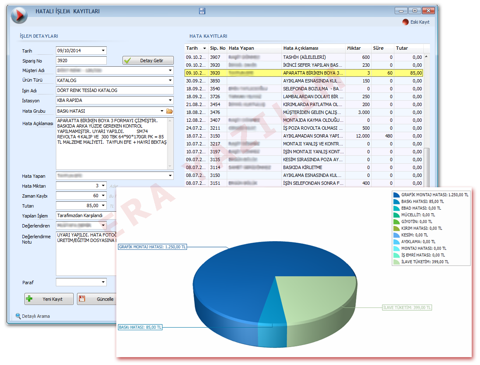Viewport: 480px width, 365px height.
Task: Click the Detaylı Arama magnifier icon
Action: pyautogui.click(x=18, y=316)
